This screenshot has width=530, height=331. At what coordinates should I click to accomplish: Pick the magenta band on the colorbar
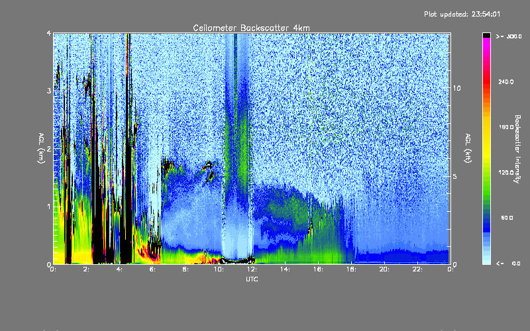point(486,44)
